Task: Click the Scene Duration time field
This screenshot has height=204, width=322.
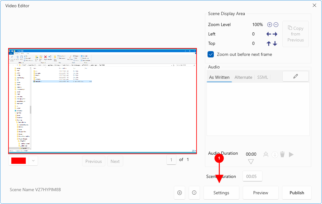Action: [252, 176]
